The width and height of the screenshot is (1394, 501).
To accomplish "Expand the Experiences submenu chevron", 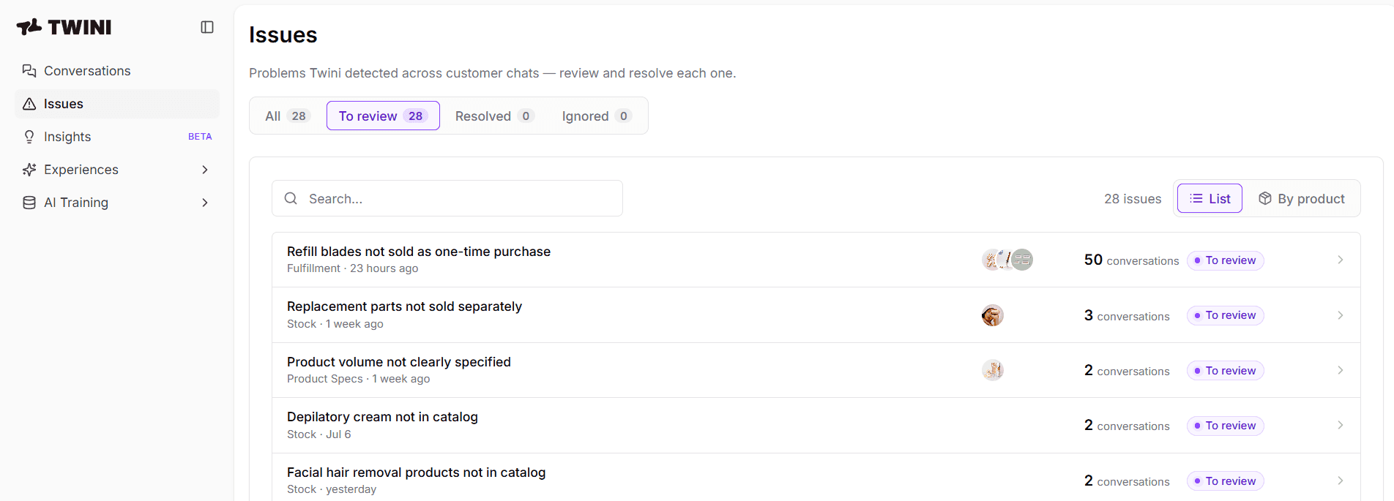I will click(x=205, y=170).
